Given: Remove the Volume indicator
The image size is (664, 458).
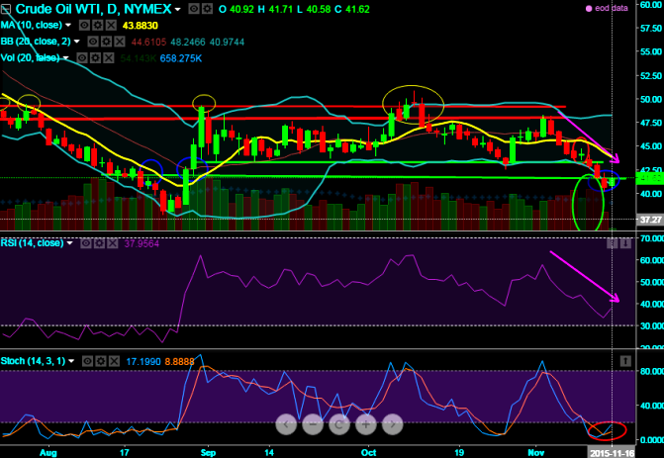Looking at the screenshot, I should 109,58.
